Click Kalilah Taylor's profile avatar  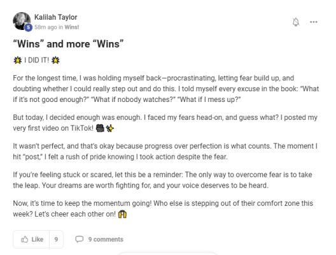[22, 21]
